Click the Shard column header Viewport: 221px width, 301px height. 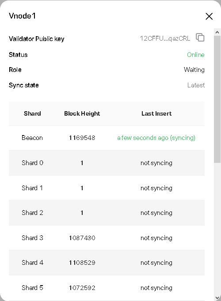(x=32, y=113)
